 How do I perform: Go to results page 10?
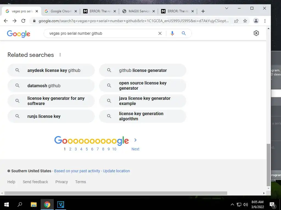(x=114, y=149)
